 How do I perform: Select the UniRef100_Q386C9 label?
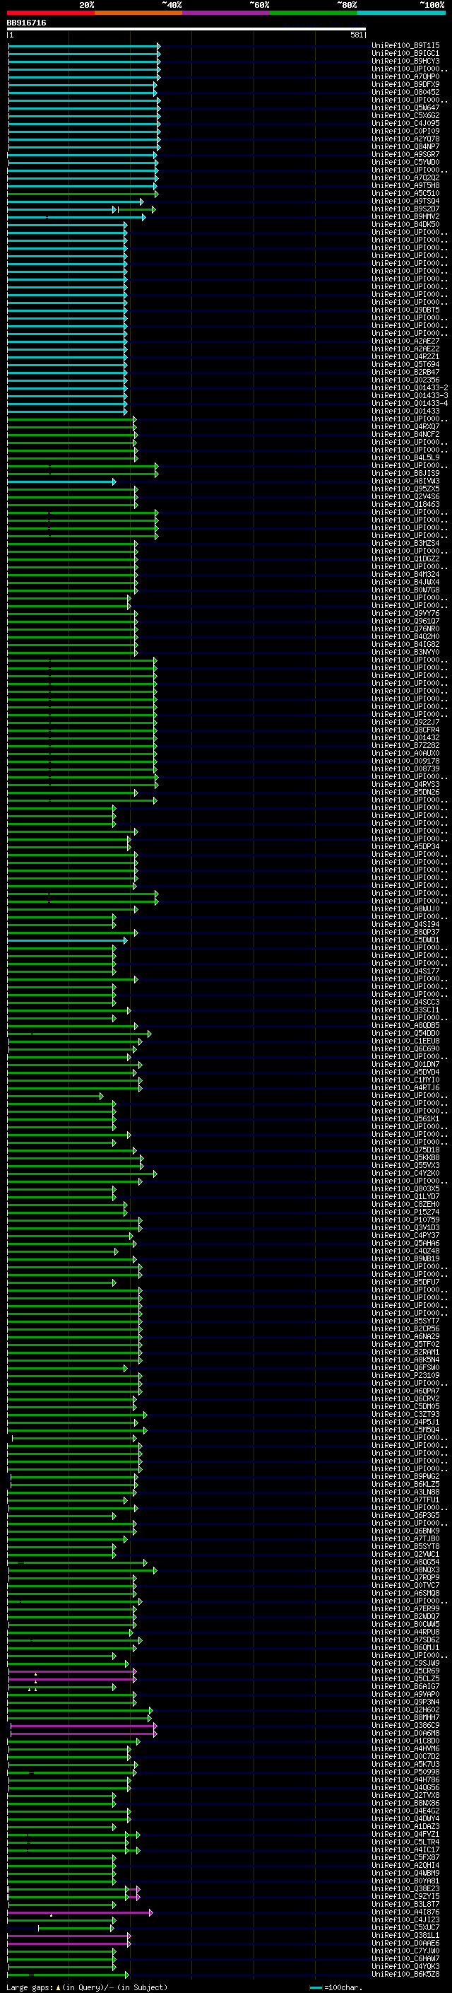pos(405,1725)
